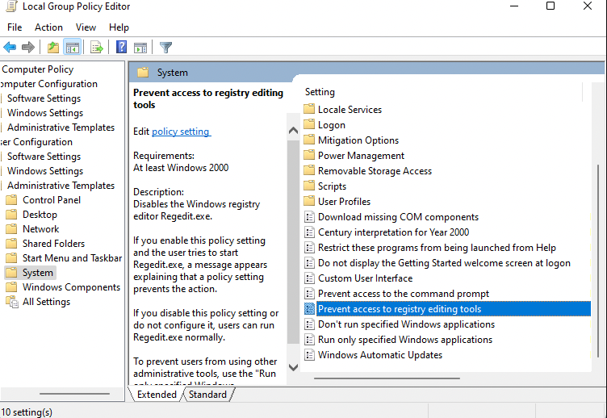Image resolution: width=607 pixels, height=418 pixels.
Task: Click the app icon in the title bar
Action: point(11,6)
